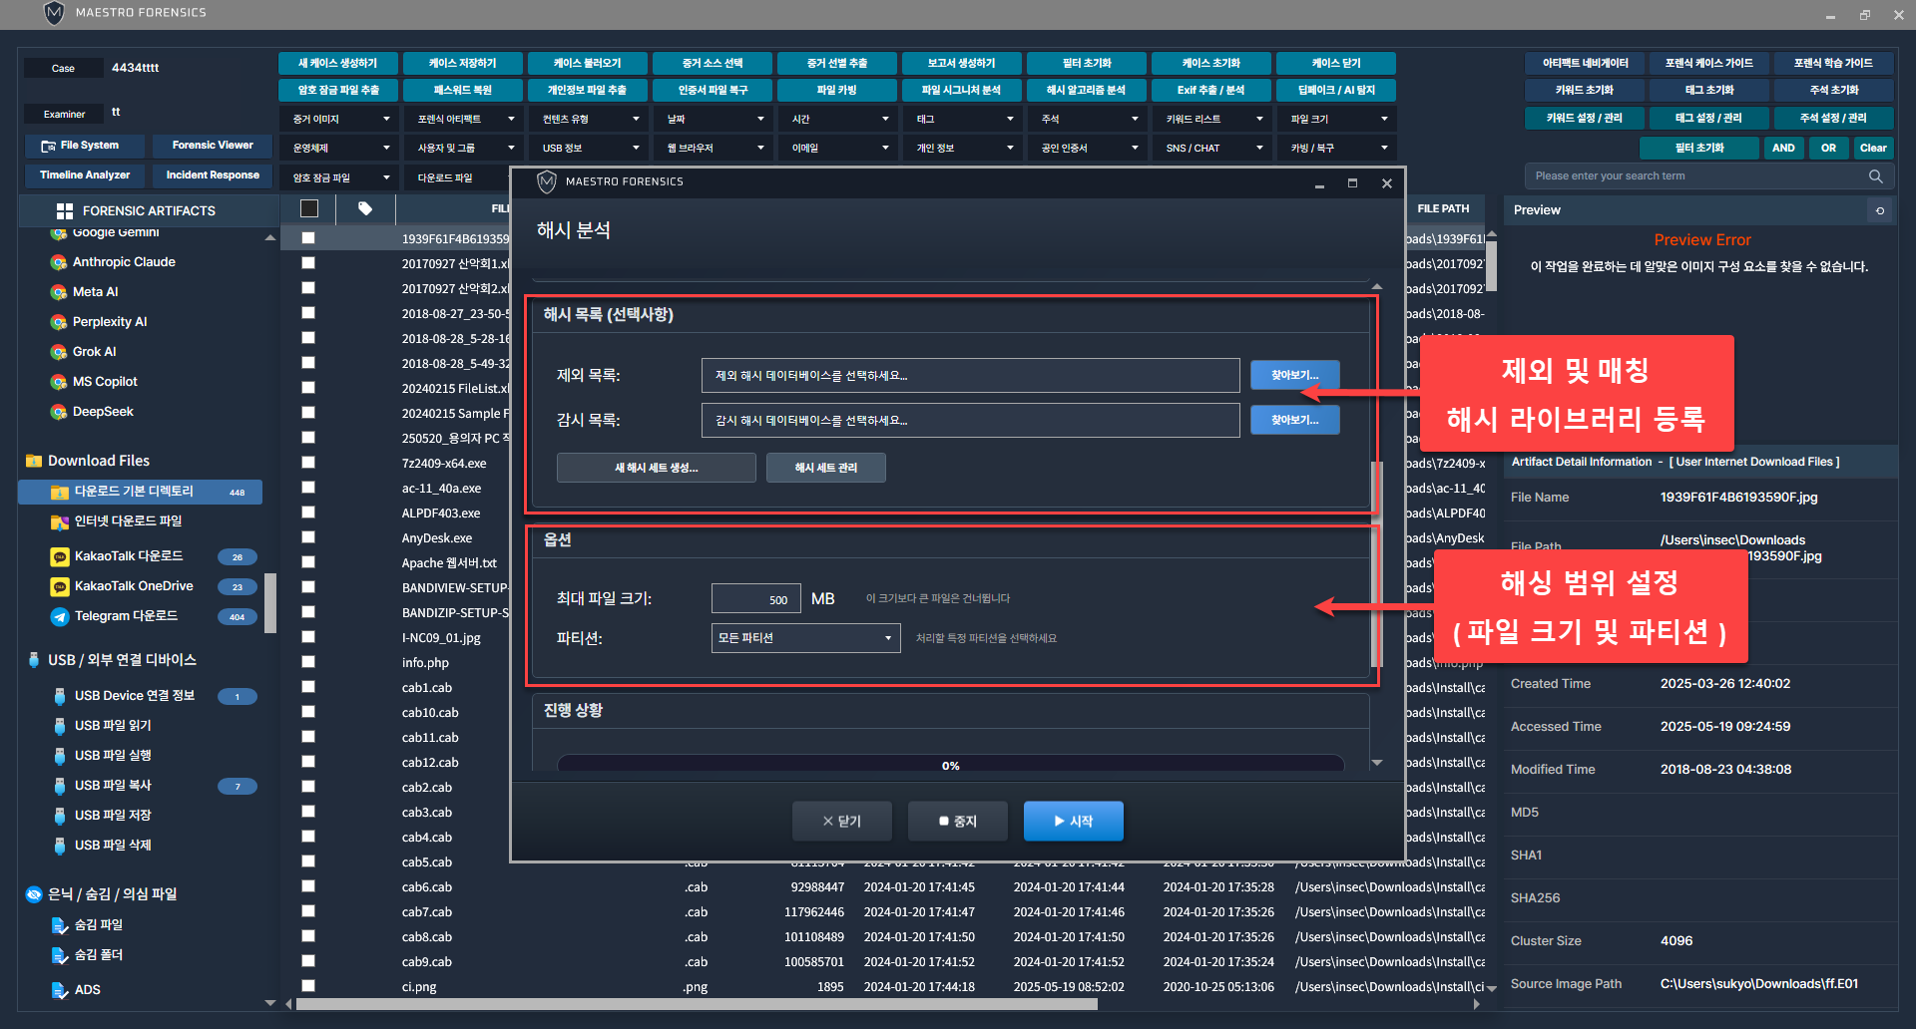Open the 숨김 파일 item
This screenshot has height=1029, width=1916.
coord(98,925)
